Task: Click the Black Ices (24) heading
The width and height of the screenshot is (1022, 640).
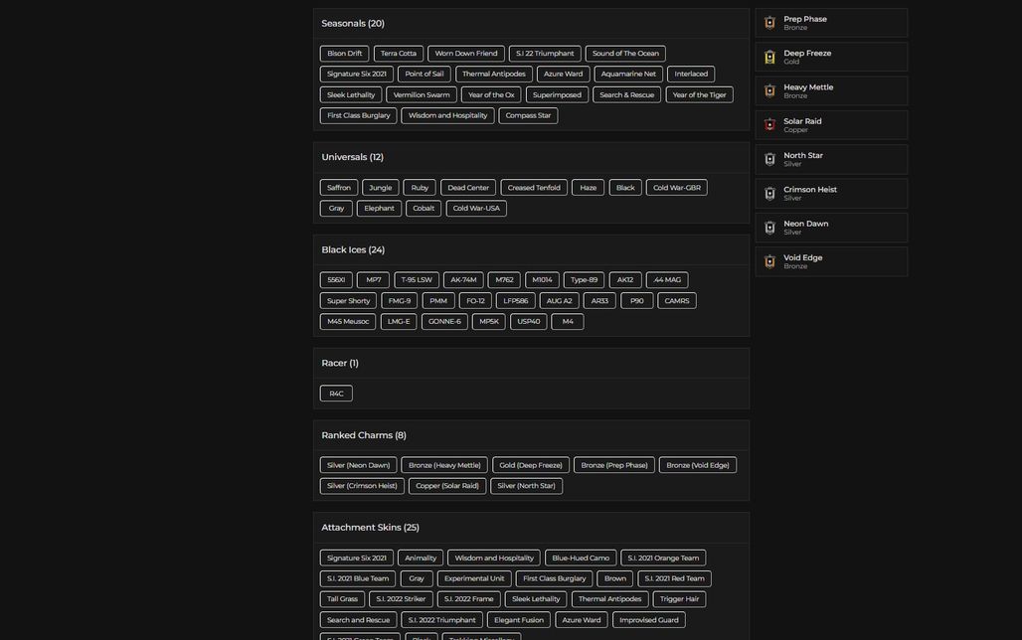Action: 353,250
